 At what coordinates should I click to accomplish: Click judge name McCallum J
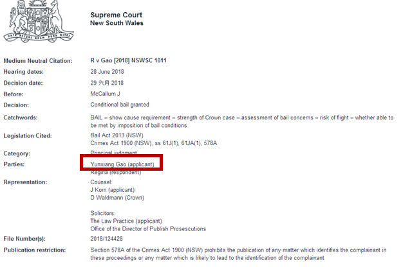coord(108,94)
